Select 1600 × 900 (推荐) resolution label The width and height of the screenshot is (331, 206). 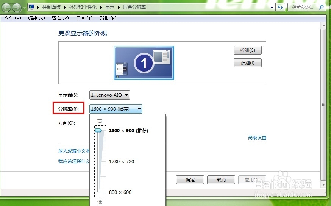pyautogui.click(x=128, y=130)
